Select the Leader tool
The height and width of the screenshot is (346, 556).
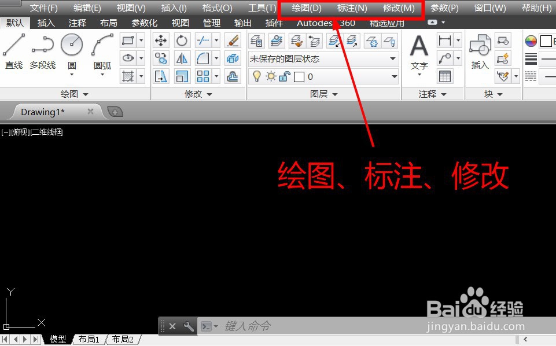tap(445, 58)
